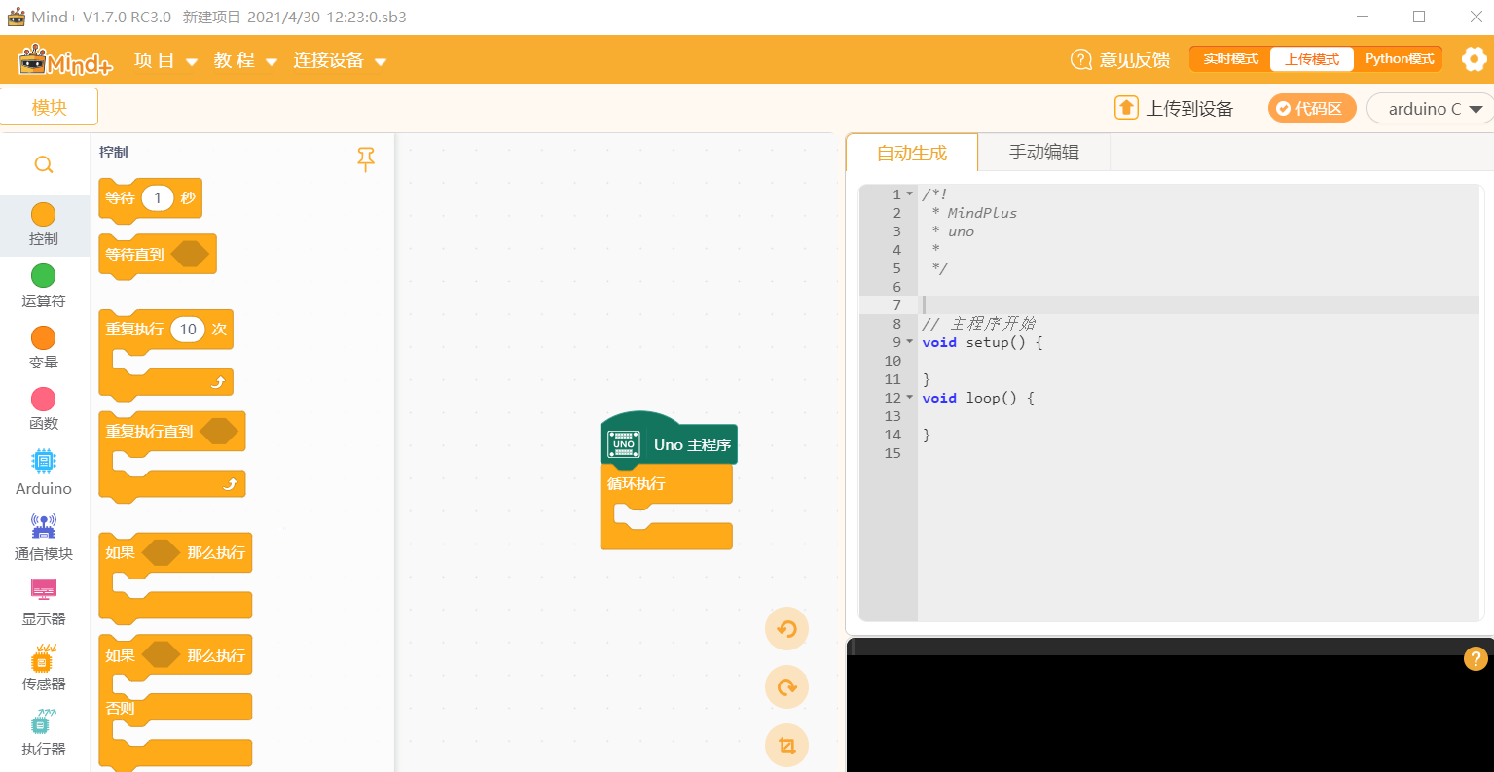
Task: Click the 控制 palette heading text
Action: (x=113, y=153)
